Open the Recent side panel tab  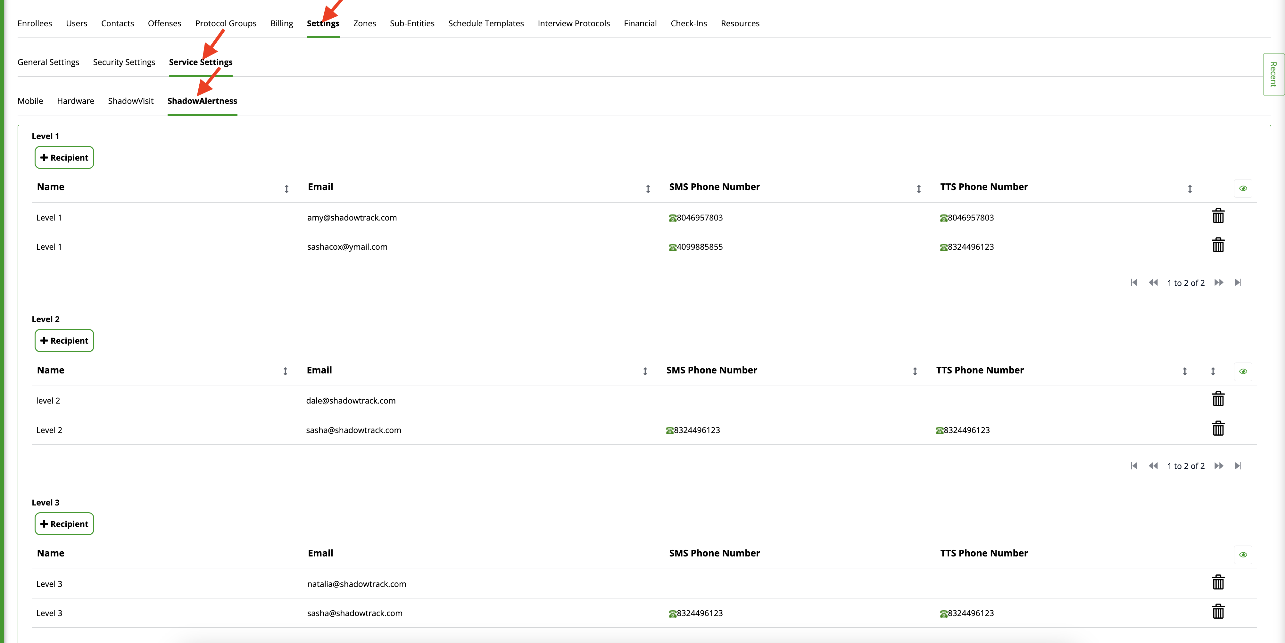click(1273, 74)
